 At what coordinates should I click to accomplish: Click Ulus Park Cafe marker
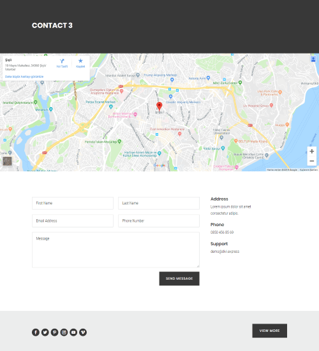(x=280, y=92)
